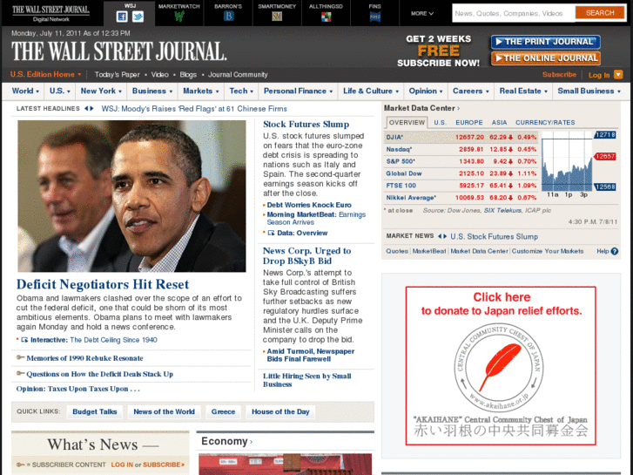Expand the U.S. section menu

coord(60,91)
